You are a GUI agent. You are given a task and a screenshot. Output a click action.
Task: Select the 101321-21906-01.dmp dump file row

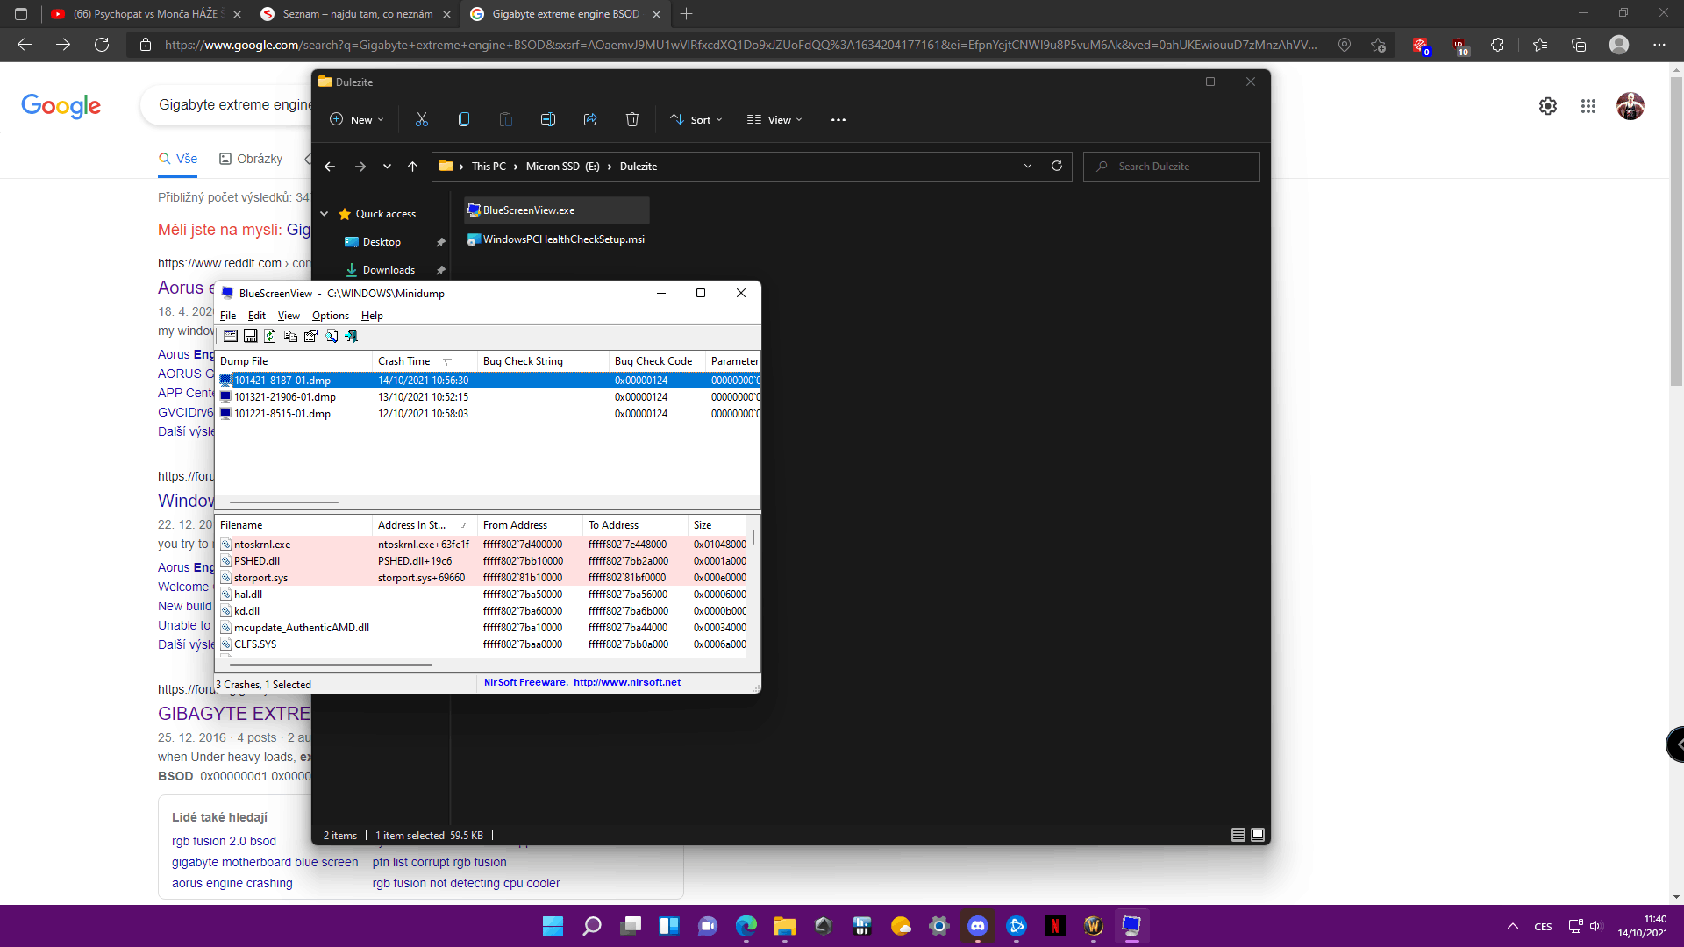coord(285,397)
